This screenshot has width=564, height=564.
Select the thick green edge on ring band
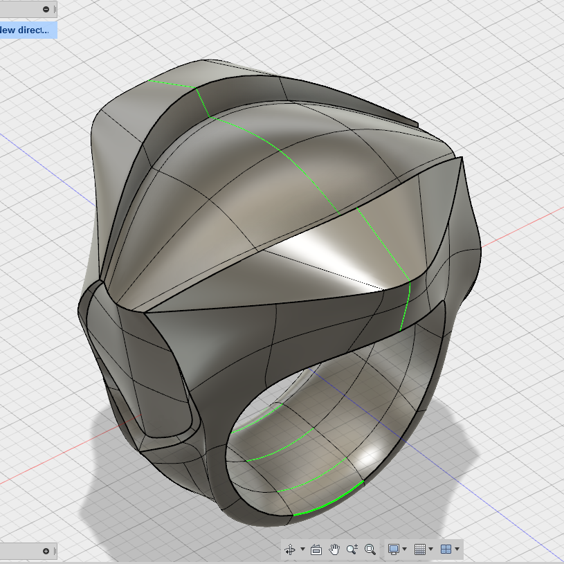pyautogui.click(x=329, y=500)
